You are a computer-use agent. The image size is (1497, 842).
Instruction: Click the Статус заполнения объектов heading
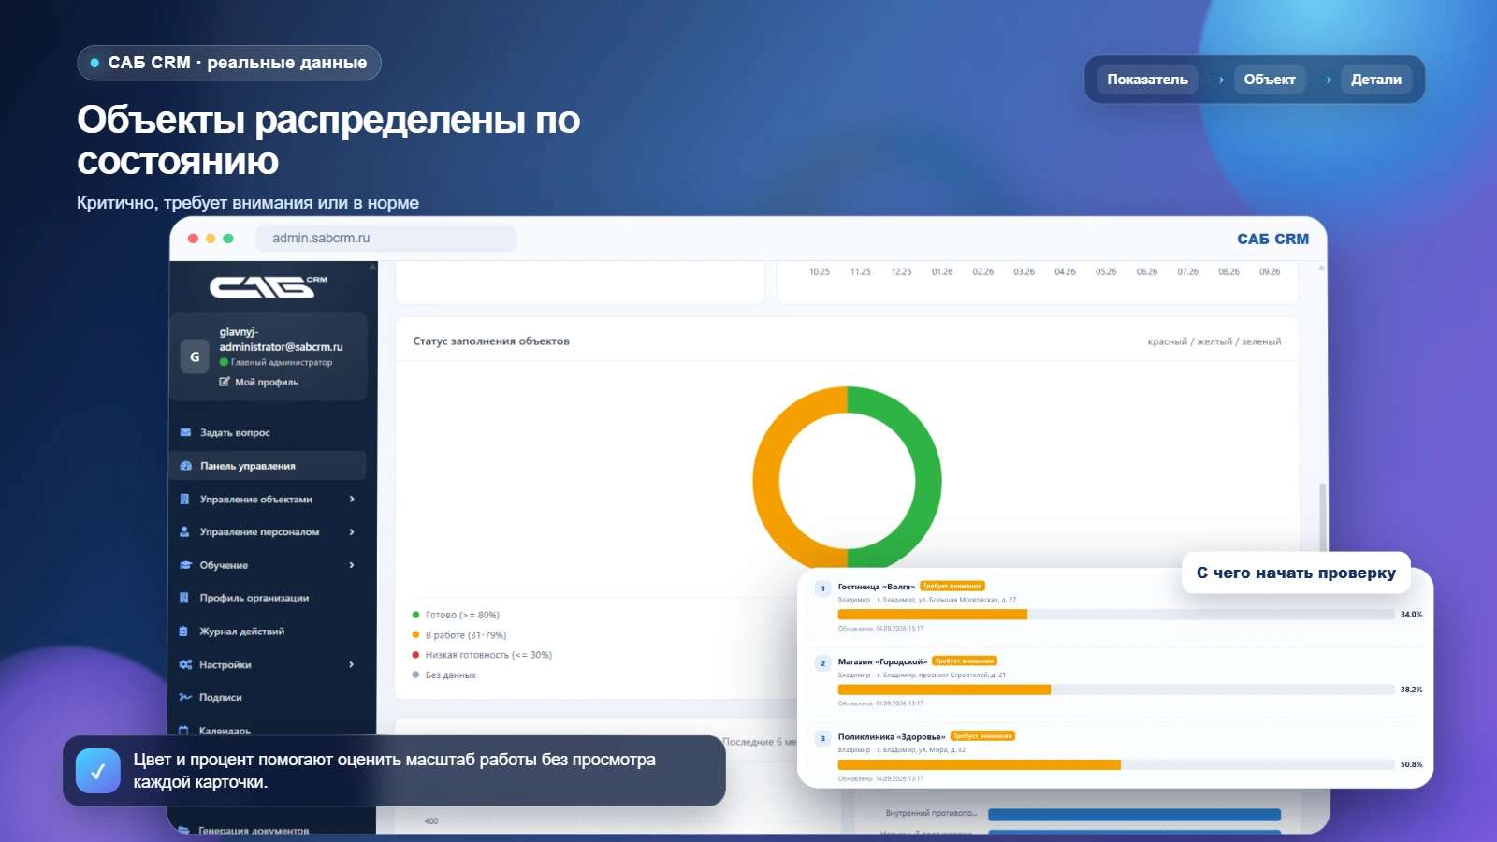pyautogui.click(x=491, y=341)
